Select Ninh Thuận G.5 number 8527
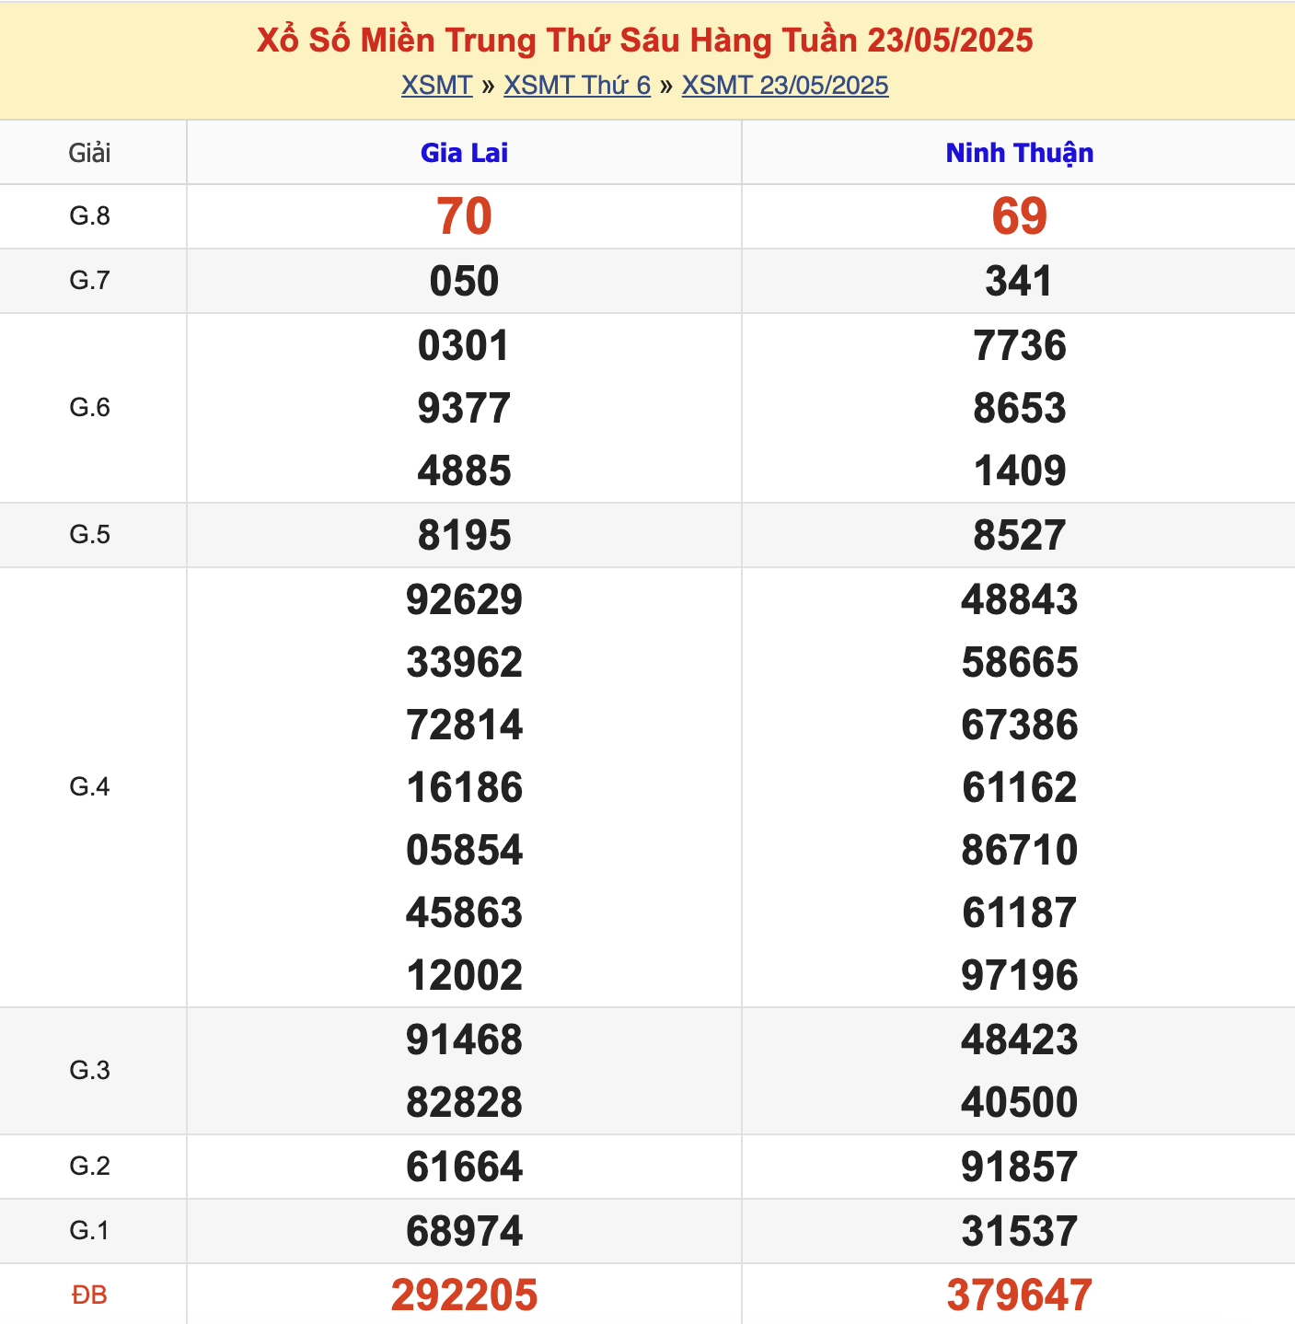 click(1020, 535)
